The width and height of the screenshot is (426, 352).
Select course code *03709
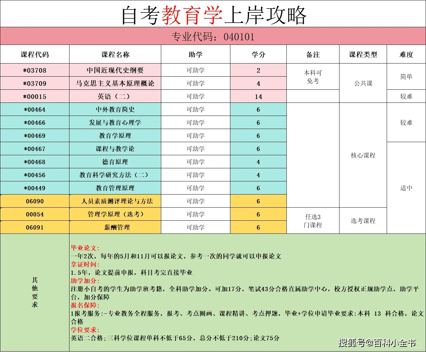tap(35, 83)
